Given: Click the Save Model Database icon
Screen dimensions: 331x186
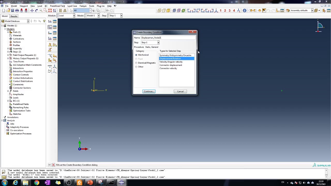Looking at the screenshot, I should click(x=12, y=11).
